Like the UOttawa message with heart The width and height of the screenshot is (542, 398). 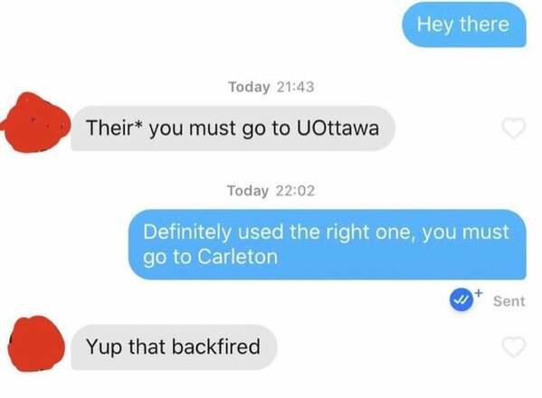click(x=514, y=128)
